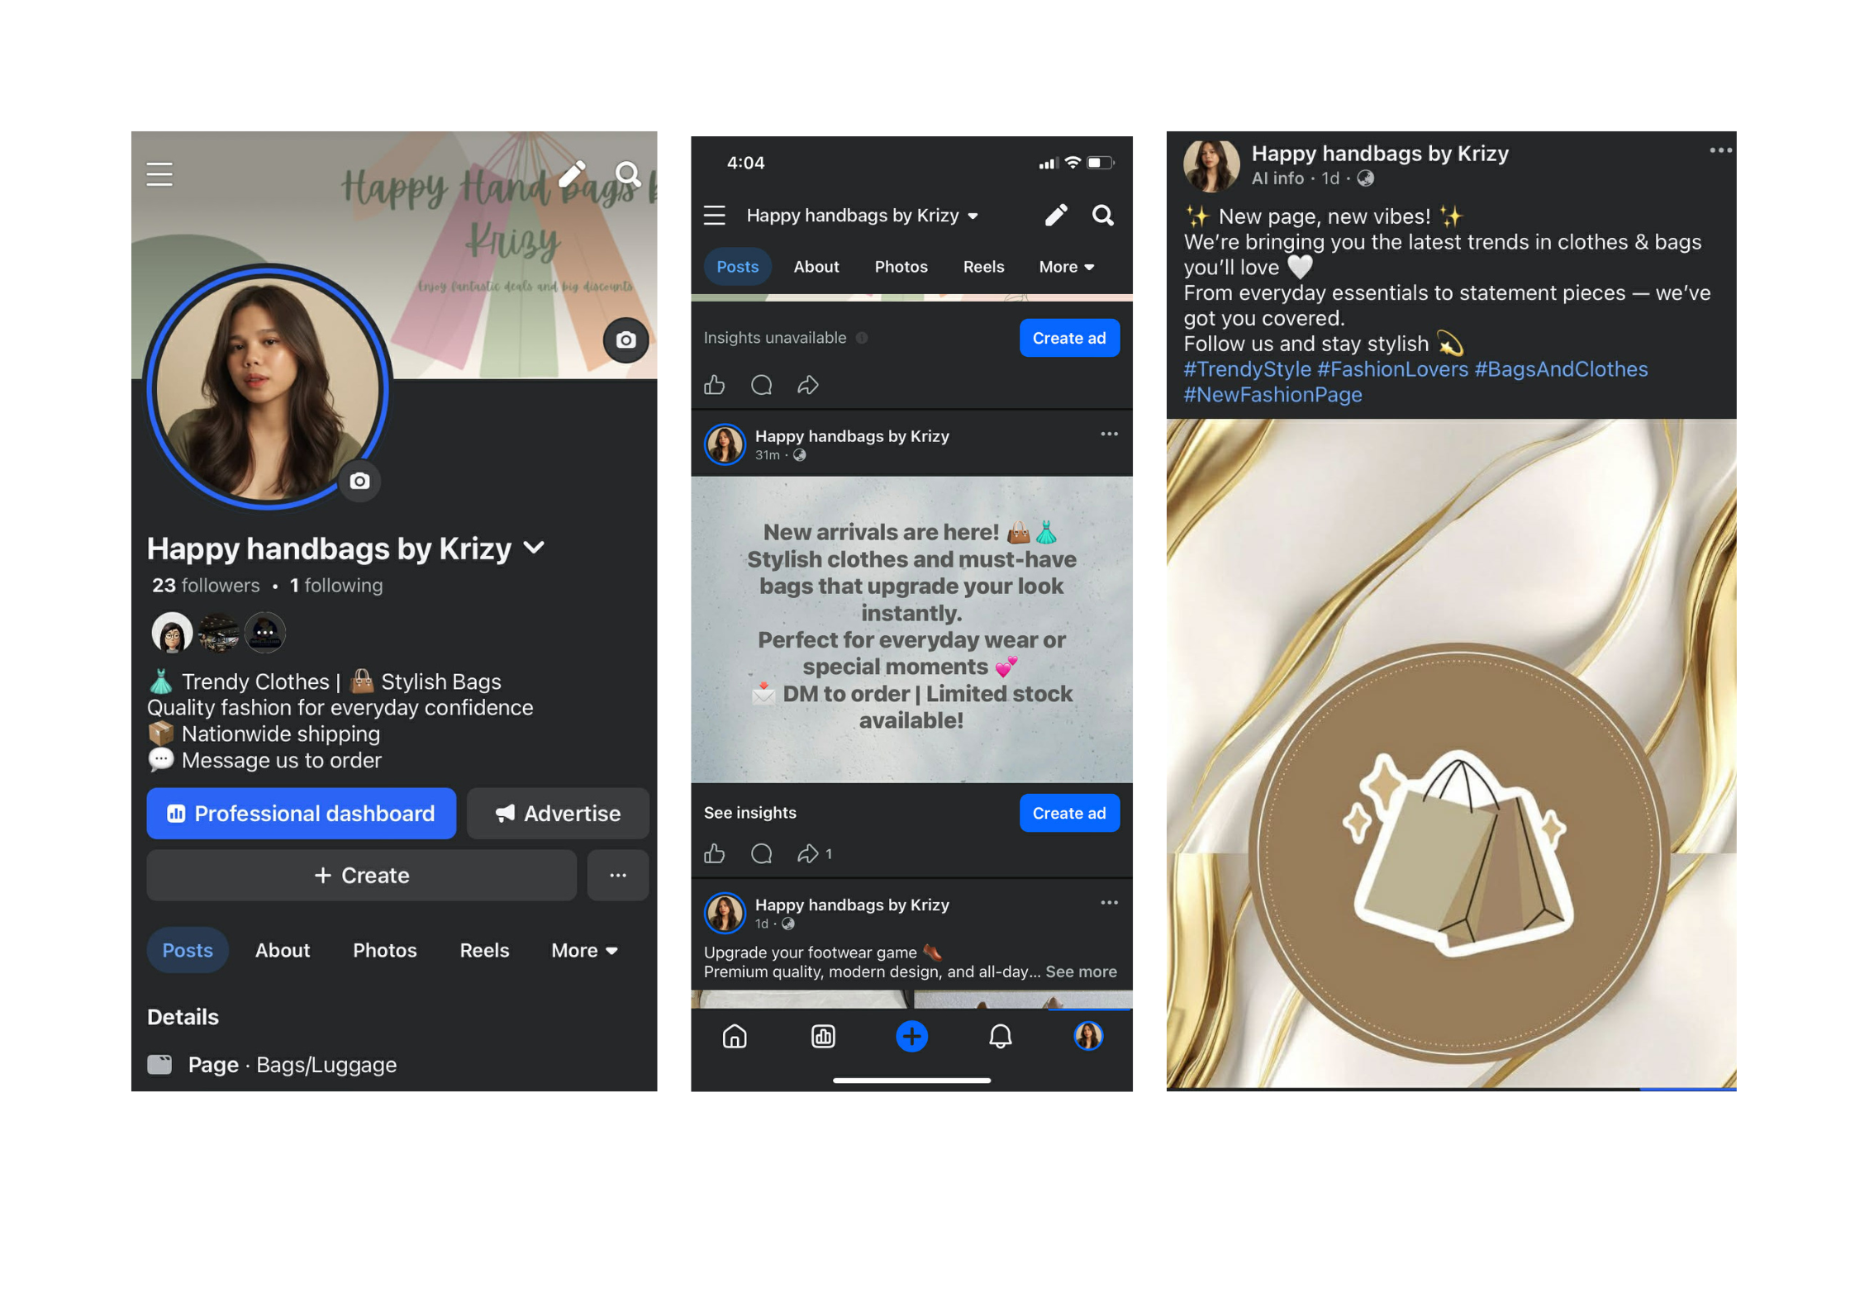The width and height of the screenshot is (1855, 1311).
Task: Tap blue plus create icon in bottom navigation
Action: [911, 1036]
